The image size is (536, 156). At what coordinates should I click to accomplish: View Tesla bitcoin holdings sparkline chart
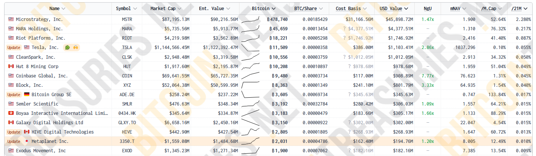250,48
